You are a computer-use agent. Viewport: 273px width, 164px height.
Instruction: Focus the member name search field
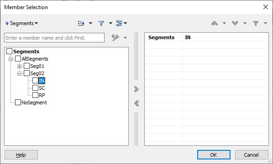click(54, 38)
